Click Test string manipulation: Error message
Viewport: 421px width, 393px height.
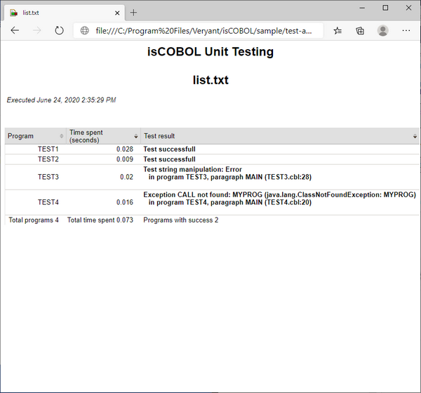click(x=192, y=170)
